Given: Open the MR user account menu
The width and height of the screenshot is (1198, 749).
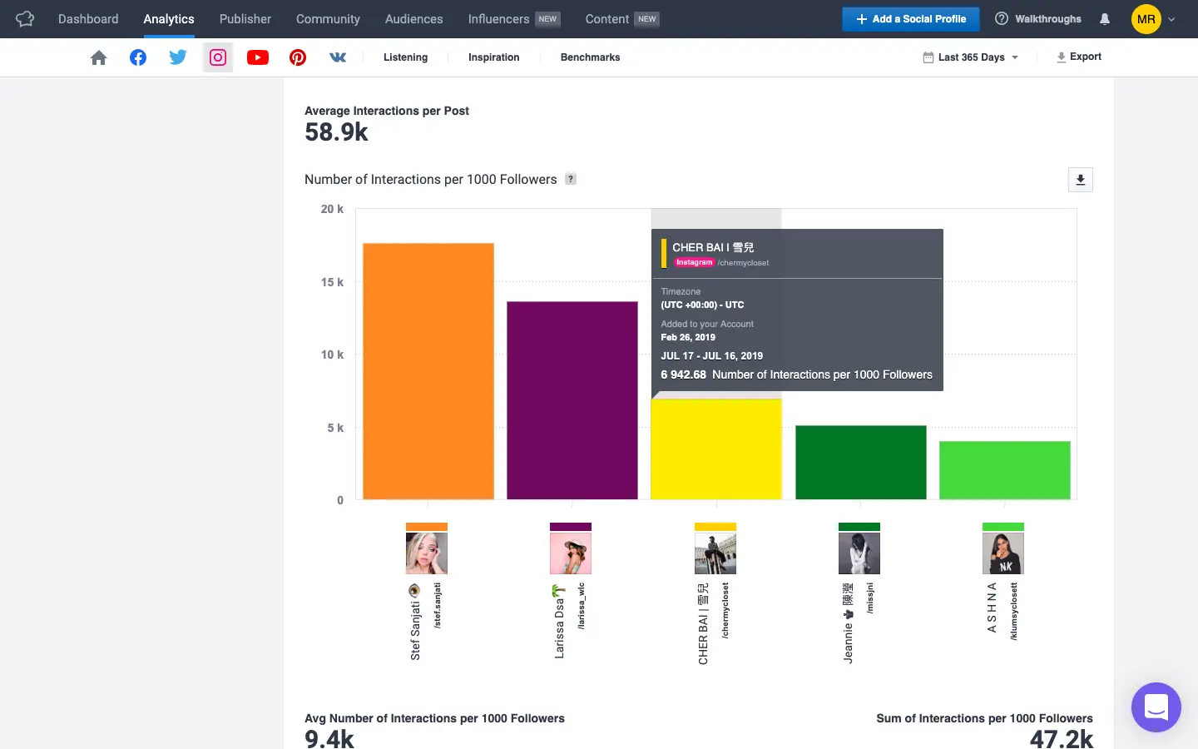Looking at the screenshot, I should click(x=1153, y=19).
